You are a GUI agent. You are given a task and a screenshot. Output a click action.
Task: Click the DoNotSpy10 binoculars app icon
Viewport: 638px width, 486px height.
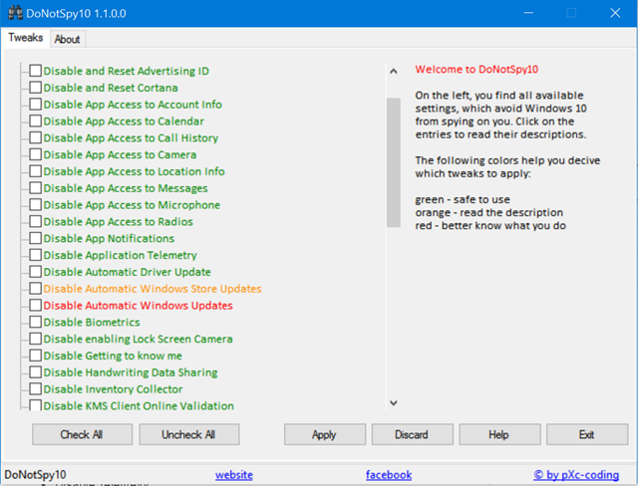pyautogui.click(x=15, y=13)
